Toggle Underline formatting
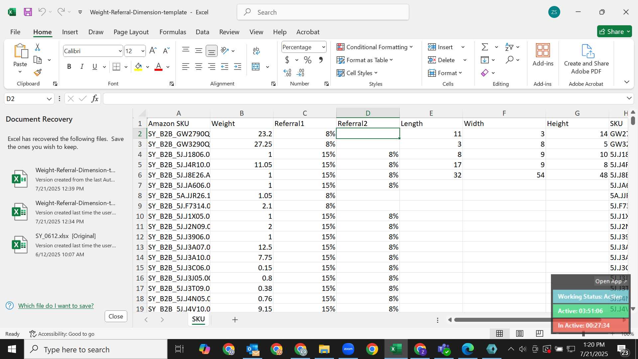638x359 pixels. 95,67
